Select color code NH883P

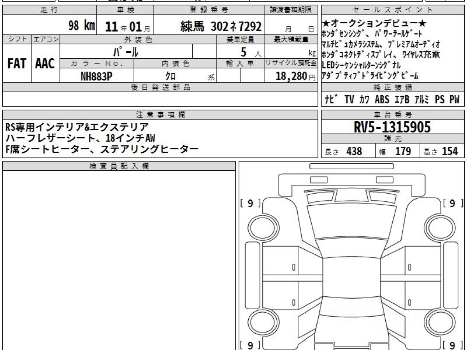(x=97, y=76)
